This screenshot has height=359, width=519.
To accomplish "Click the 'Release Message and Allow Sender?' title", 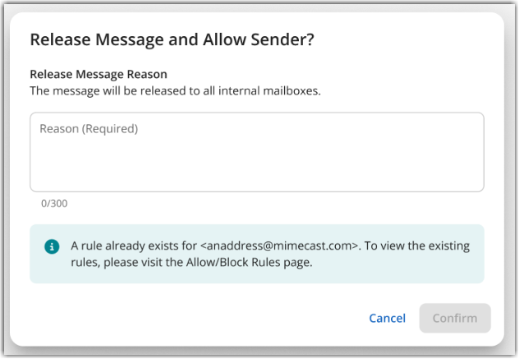I will pos(172,39).
